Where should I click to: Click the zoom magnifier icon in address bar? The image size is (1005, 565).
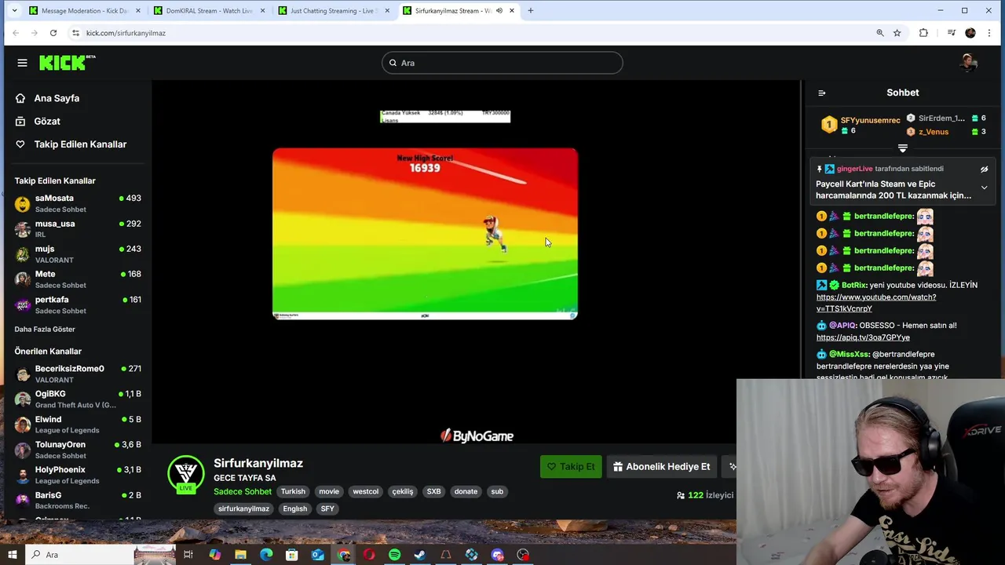(880, 33)
